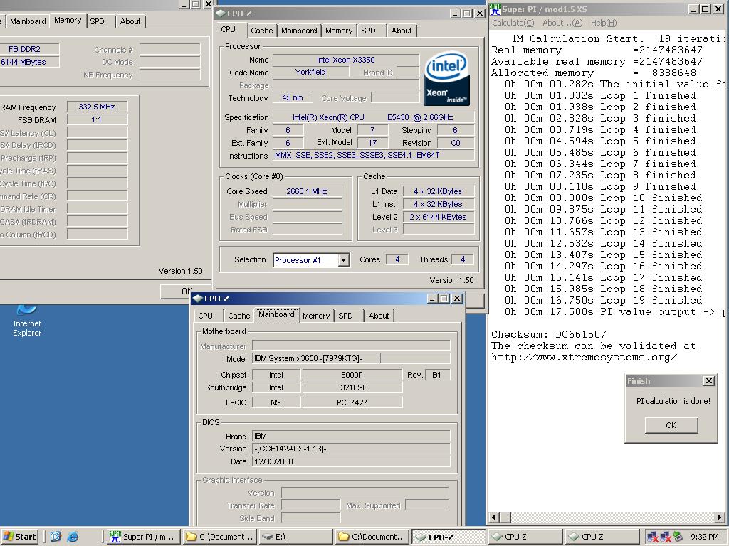
Task: Click the FSB:DRAM 1:1 value
Action: point(97,119)
